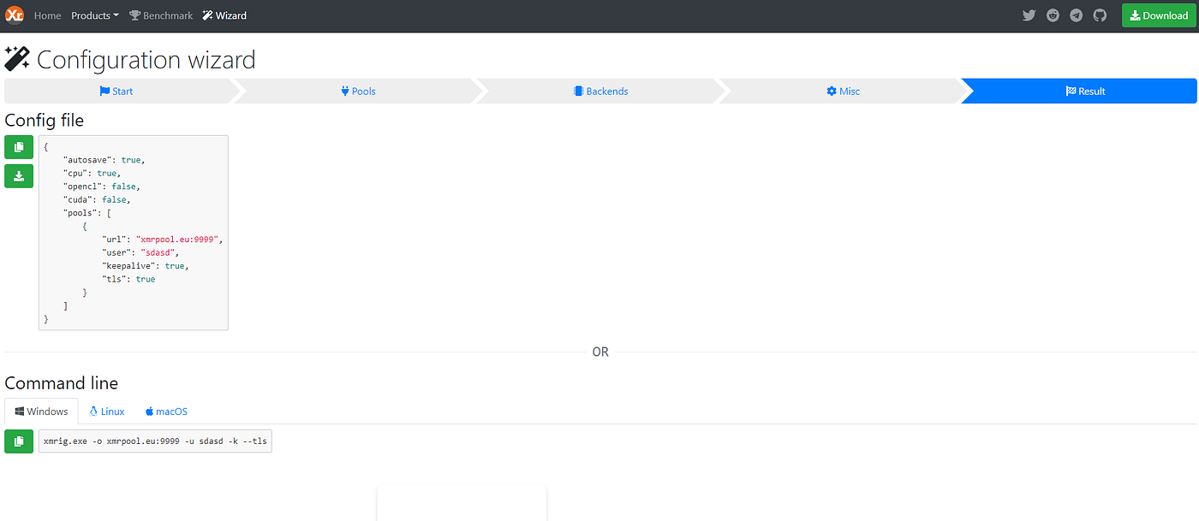Switch to the Windows command tab

pyautogui.click(x=41, y=411)
